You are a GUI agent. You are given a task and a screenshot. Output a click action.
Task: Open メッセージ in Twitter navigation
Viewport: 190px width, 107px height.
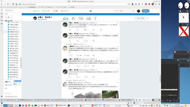pyautogui.click(x=65, y=11)
